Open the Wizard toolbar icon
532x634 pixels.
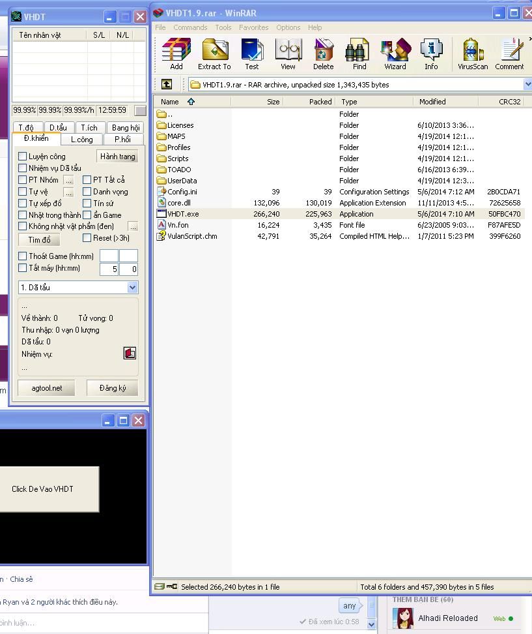[395, 53]
